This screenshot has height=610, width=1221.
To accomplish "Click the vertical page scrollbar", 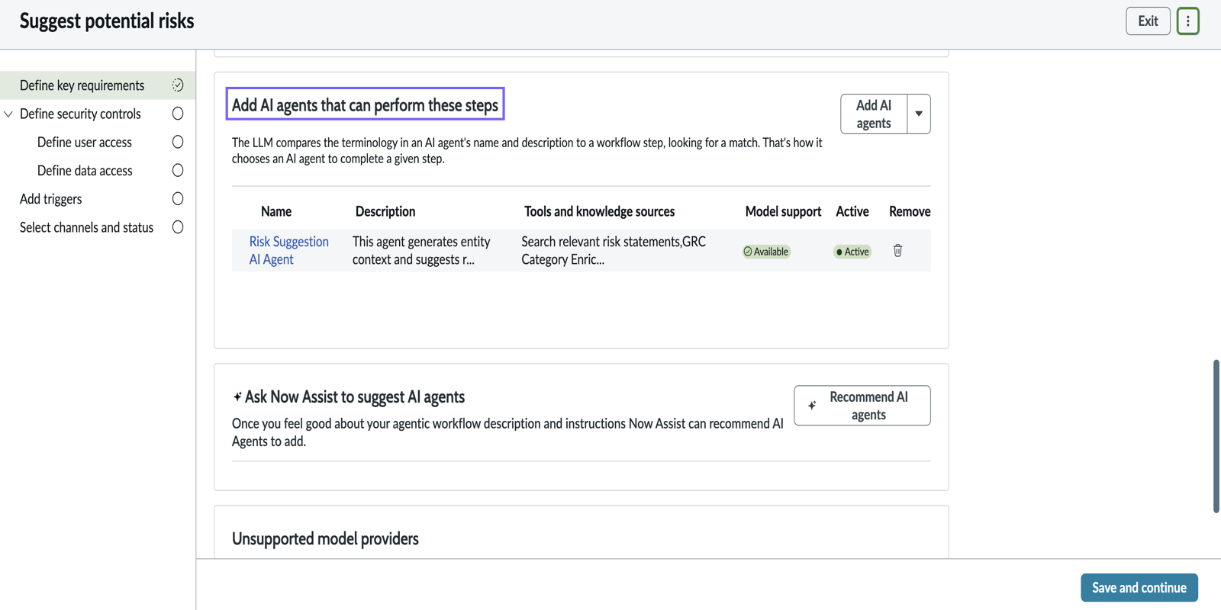I will [1216, 436].
